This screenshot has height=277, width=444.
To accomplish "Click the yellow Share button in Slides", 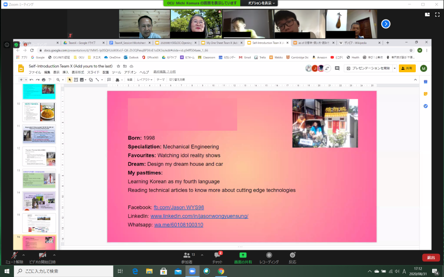I will tap(407, 68).
